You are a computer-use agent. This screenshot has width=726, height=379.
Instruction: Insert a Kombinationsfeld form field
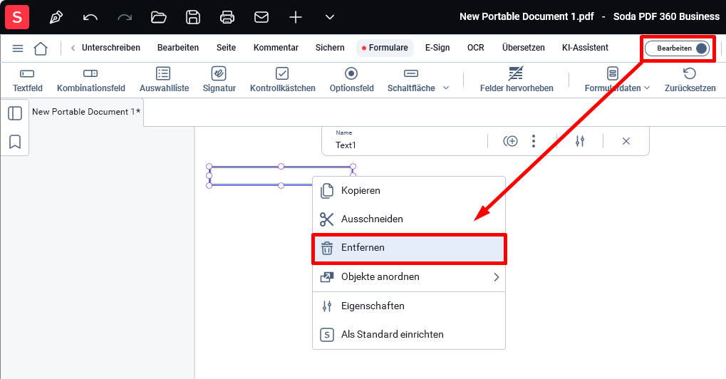tap(90, 80)
